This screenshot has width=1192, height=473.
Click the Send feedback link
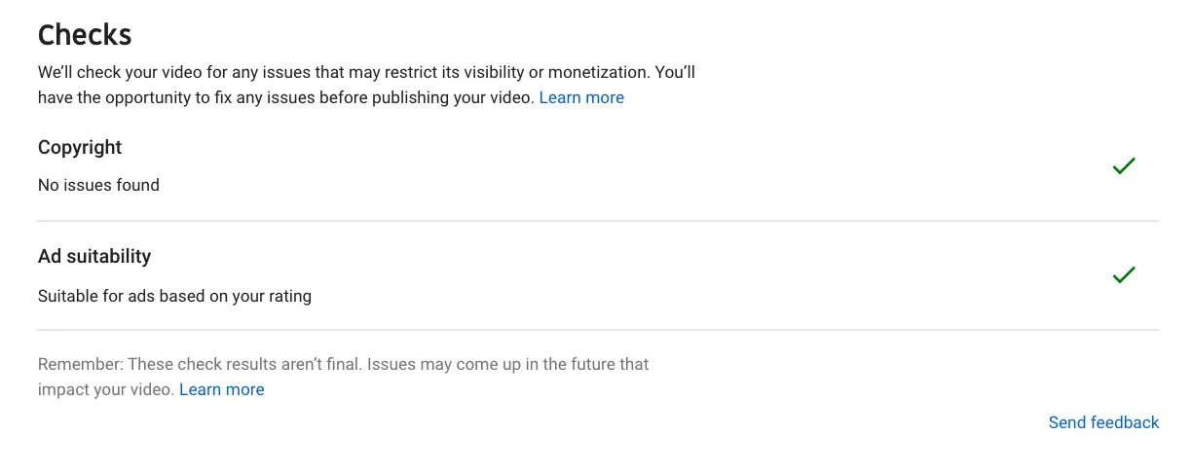pyautogui.click(x=1103, y=422)
